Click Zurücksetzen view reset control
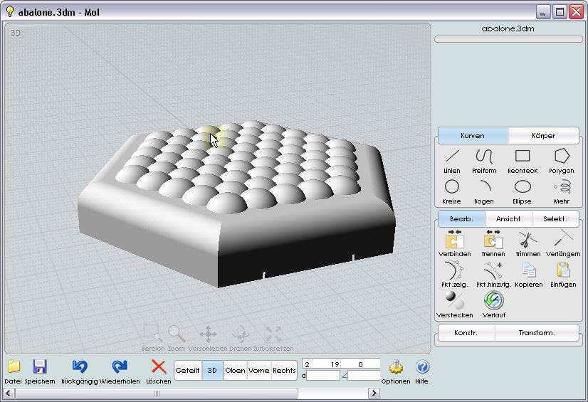This screenshot has width=588, height=402. (x=273, y=338)
